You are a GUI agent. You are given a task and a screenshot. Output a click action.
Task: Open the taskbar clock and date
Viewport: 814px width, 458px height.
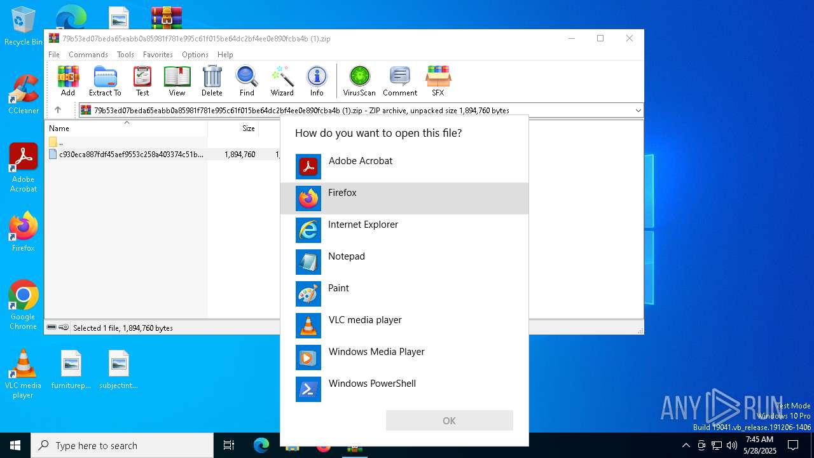click(759, 445)
